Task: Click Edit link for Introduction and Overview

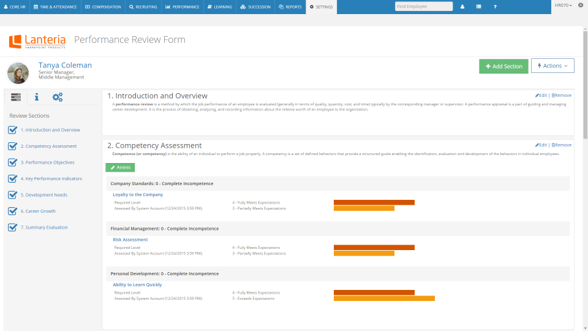Action: 541,96
